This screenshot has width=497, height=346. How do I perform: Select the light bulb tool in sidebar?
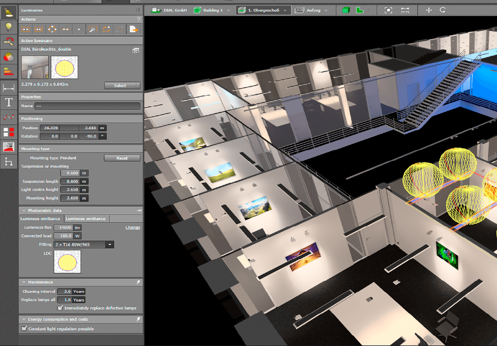coord(9,27)
